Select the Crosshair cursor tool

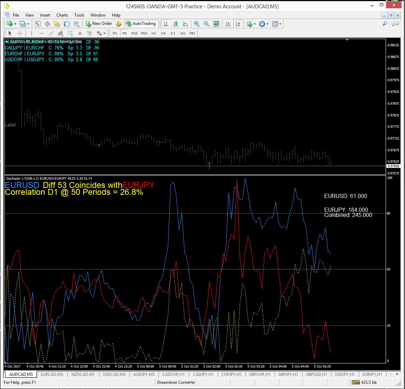pyautogui.click(x=20, y=34)
